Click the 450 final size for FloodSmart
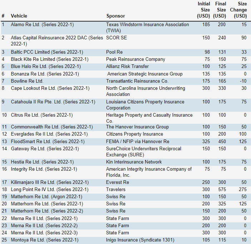 pyautogui.click(x=222, y=141)
